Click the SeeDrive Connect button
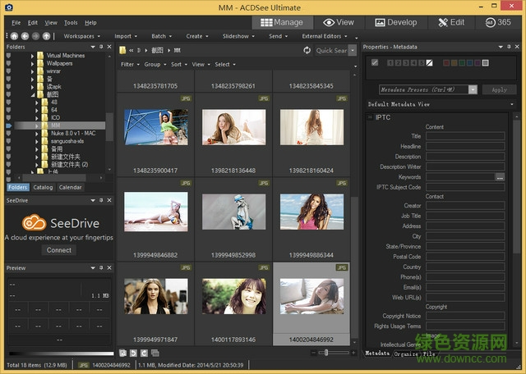The image size is (526, 374). pyautogui.click(x=58, y=250)
